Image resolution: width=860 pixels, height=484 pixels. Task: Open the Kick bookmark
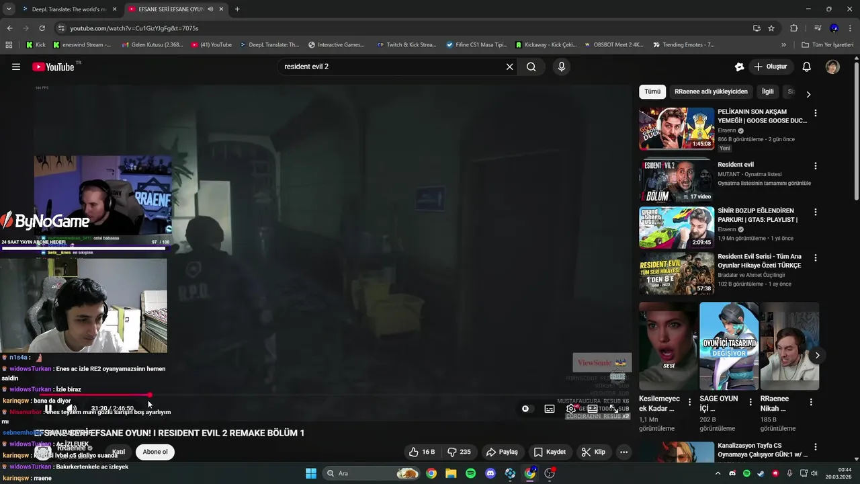click(x=36, y=45)
